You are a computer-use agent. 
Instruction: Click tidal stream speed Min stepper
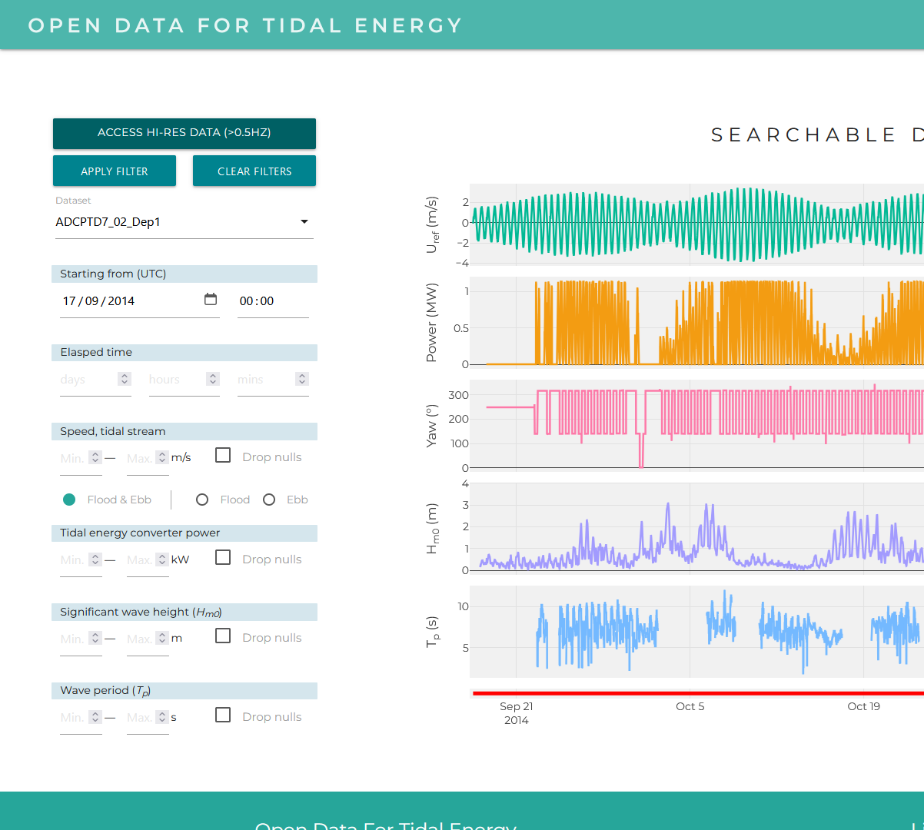pos(95,457)
